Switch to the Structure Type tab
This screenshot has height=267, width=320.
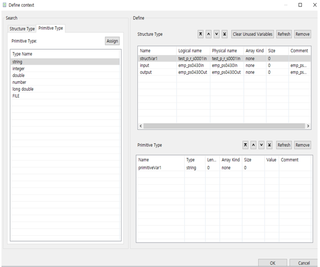tap(22, 29)
